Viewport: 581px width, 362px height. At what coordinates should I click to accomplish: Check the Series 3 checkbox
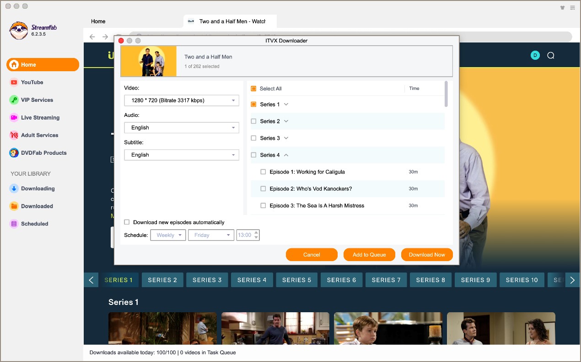tap(253, 138)
